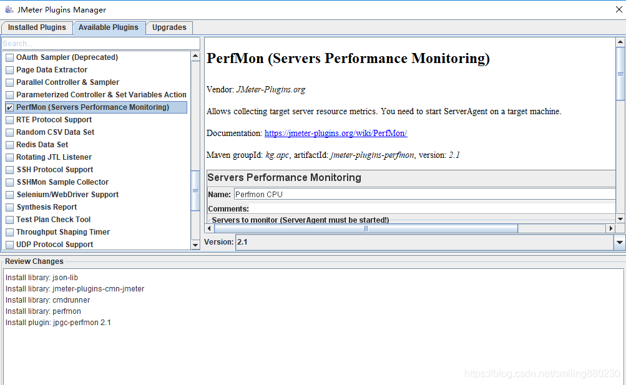626x385 pixels.
Task: Check the Redis Data Set checkbox
Action: 9,145
